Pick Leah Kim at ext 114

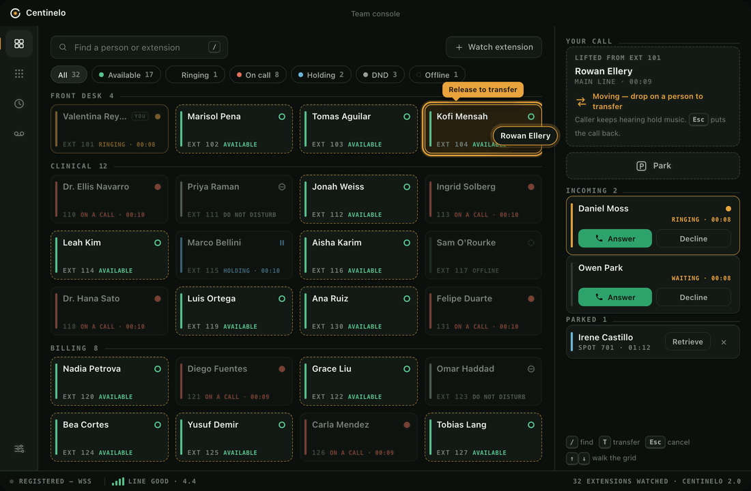pos(110,255)
